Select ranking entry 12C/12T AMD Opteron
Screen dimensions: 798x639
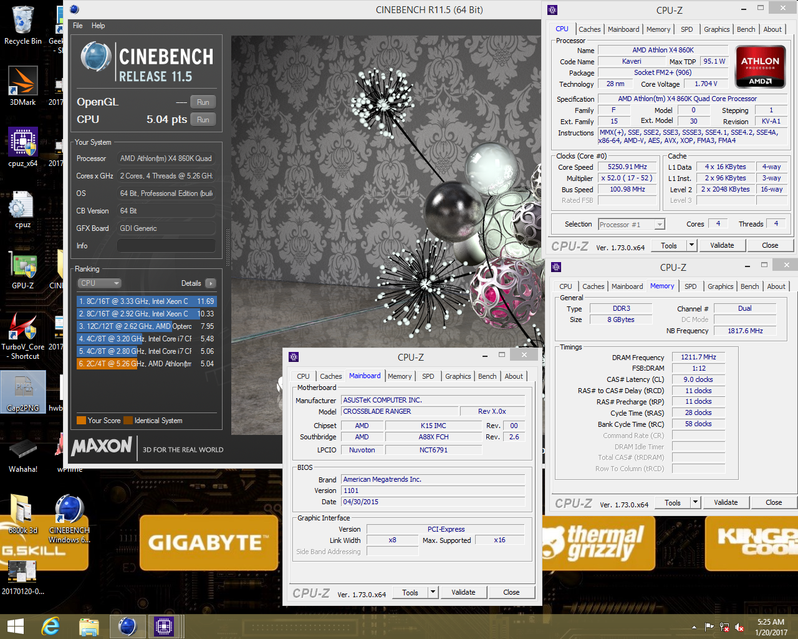[147, 326]
